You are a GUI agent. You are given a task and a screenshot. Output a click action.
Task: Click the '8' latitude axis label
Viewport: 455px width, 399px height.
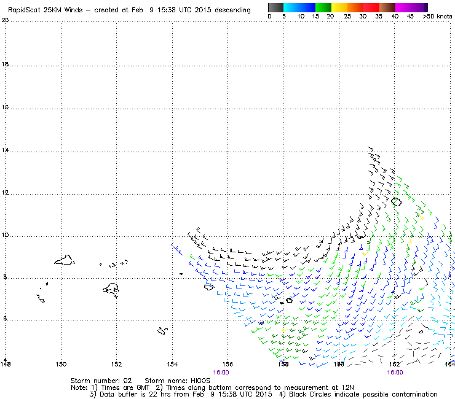tap(5, 277)
